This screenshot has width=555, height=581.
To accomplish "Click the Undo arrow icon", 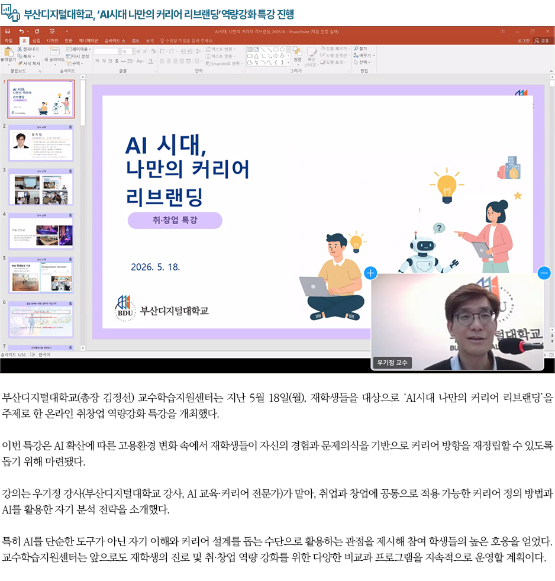I will click(x=21, y=31).
